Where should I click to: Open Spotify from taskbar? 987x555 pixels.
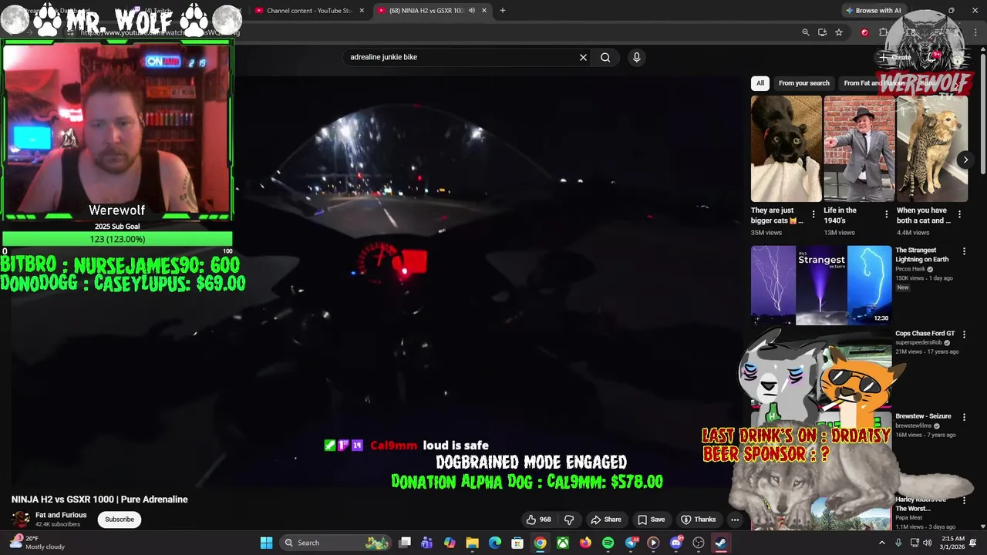pyautogui.click(x=608, y=543)
